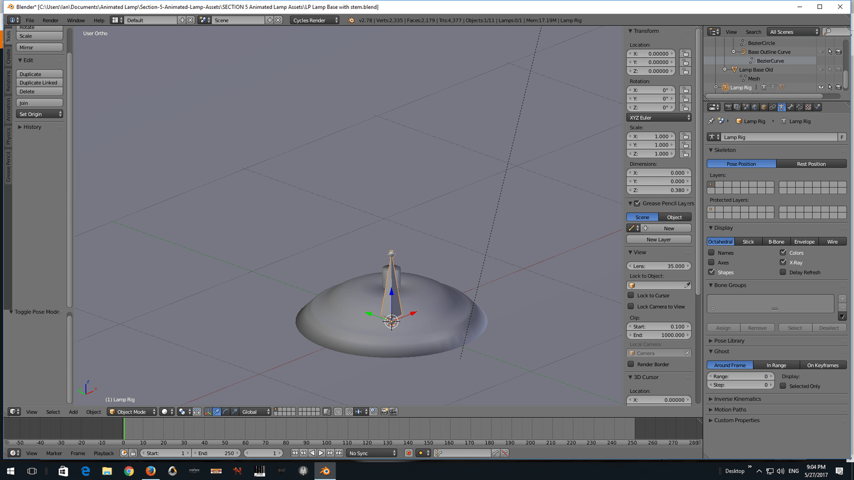This screenshot has height=480, width=854.
Task: Hide Lamp Rig using its eye icon
Action: [x=821, y=88]
